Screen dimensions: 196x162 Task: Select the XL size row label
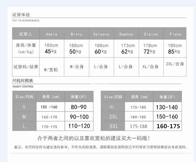[x=113, y=107]
